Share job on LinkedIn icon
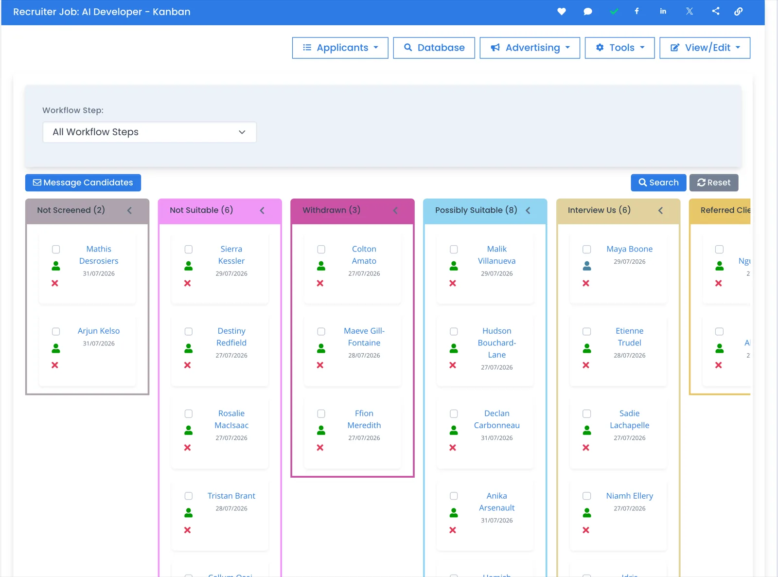This screenshot has height=577, width=778. [x=663, y=11]
